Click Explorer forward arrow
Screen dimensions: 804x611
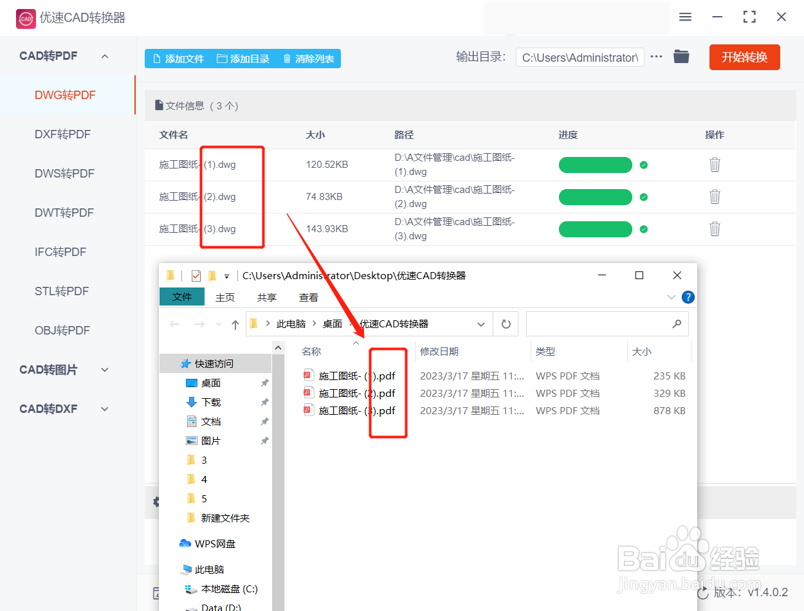tap(199, 324)
